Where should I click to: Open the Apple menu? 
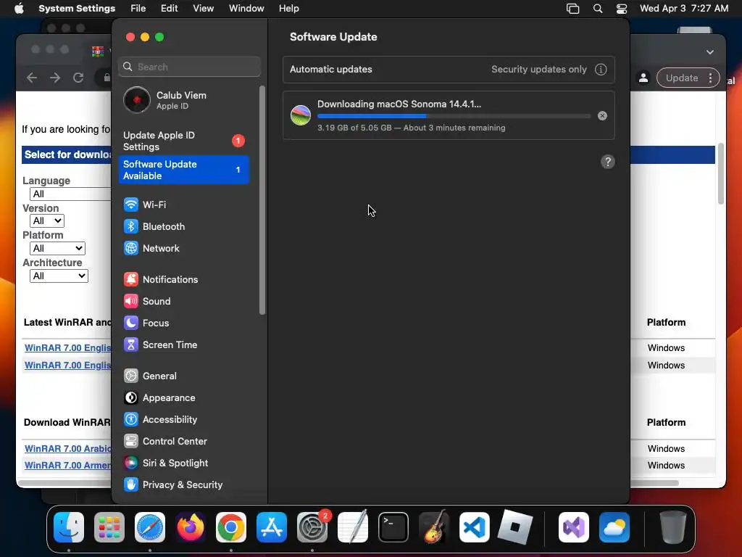tap(19, 9)
